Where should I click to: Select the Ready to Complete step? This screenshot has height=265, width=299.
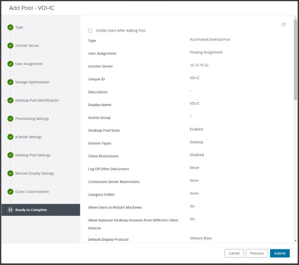[x=31, y=210]
